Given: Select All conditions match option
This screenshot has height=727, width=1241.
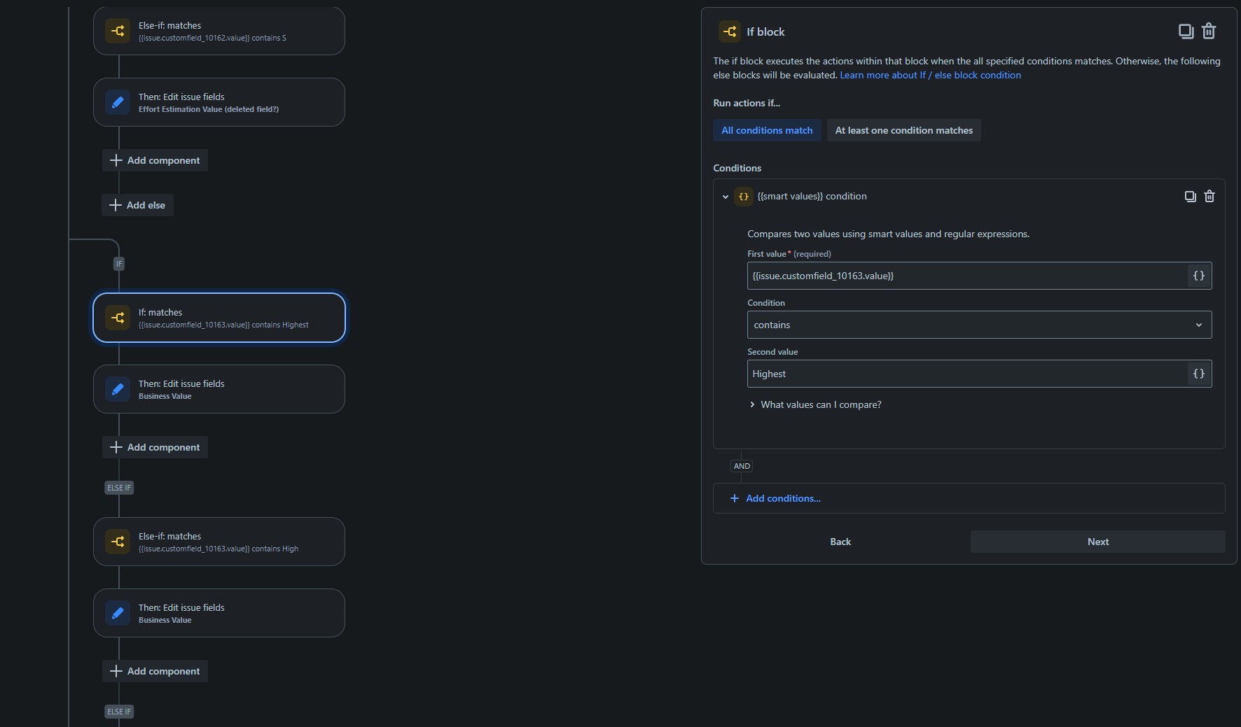Looking at the screenshot, I should click(767, 130).
